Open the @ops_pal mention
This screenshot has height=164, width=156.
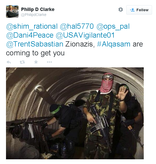pos(113,27)
